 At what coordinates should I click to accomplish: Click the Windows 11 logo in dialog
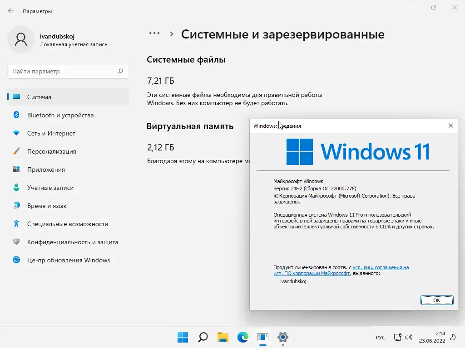[358, 152]
